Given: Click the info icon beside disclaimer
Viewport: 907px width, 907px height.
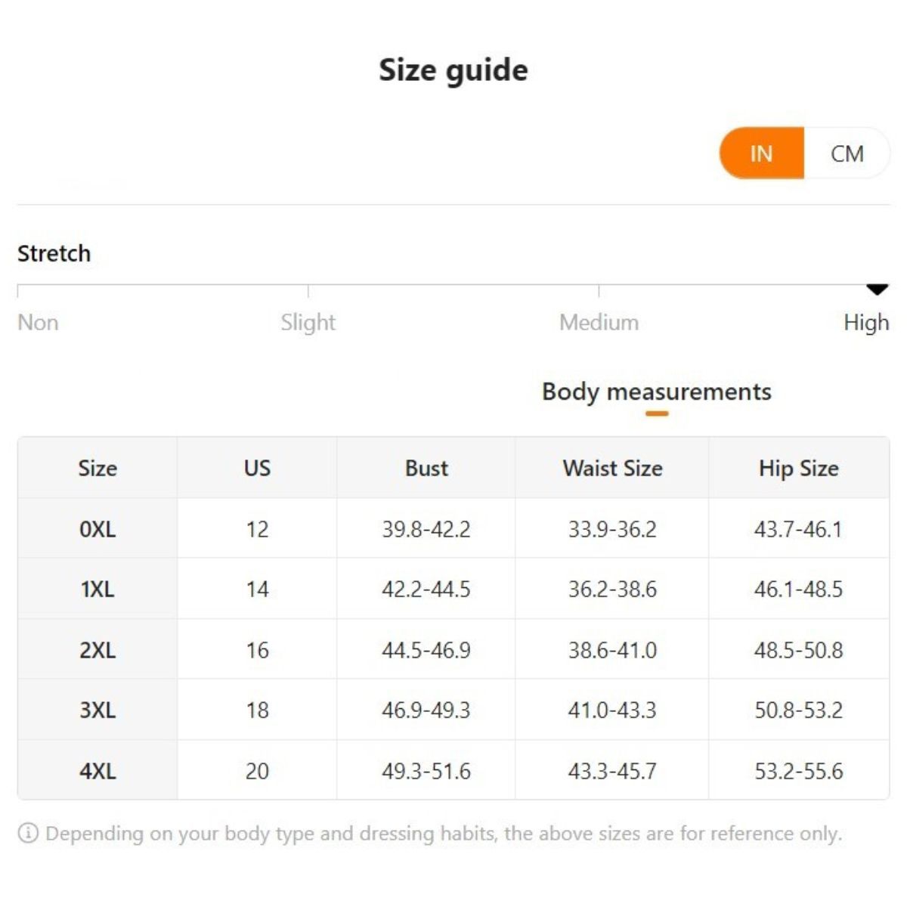Looking at the screenshot, I should pyautogui.click(x=28, y=834).
